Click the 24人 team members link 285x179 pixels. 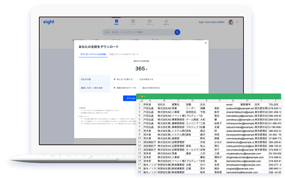coord(214,22)
